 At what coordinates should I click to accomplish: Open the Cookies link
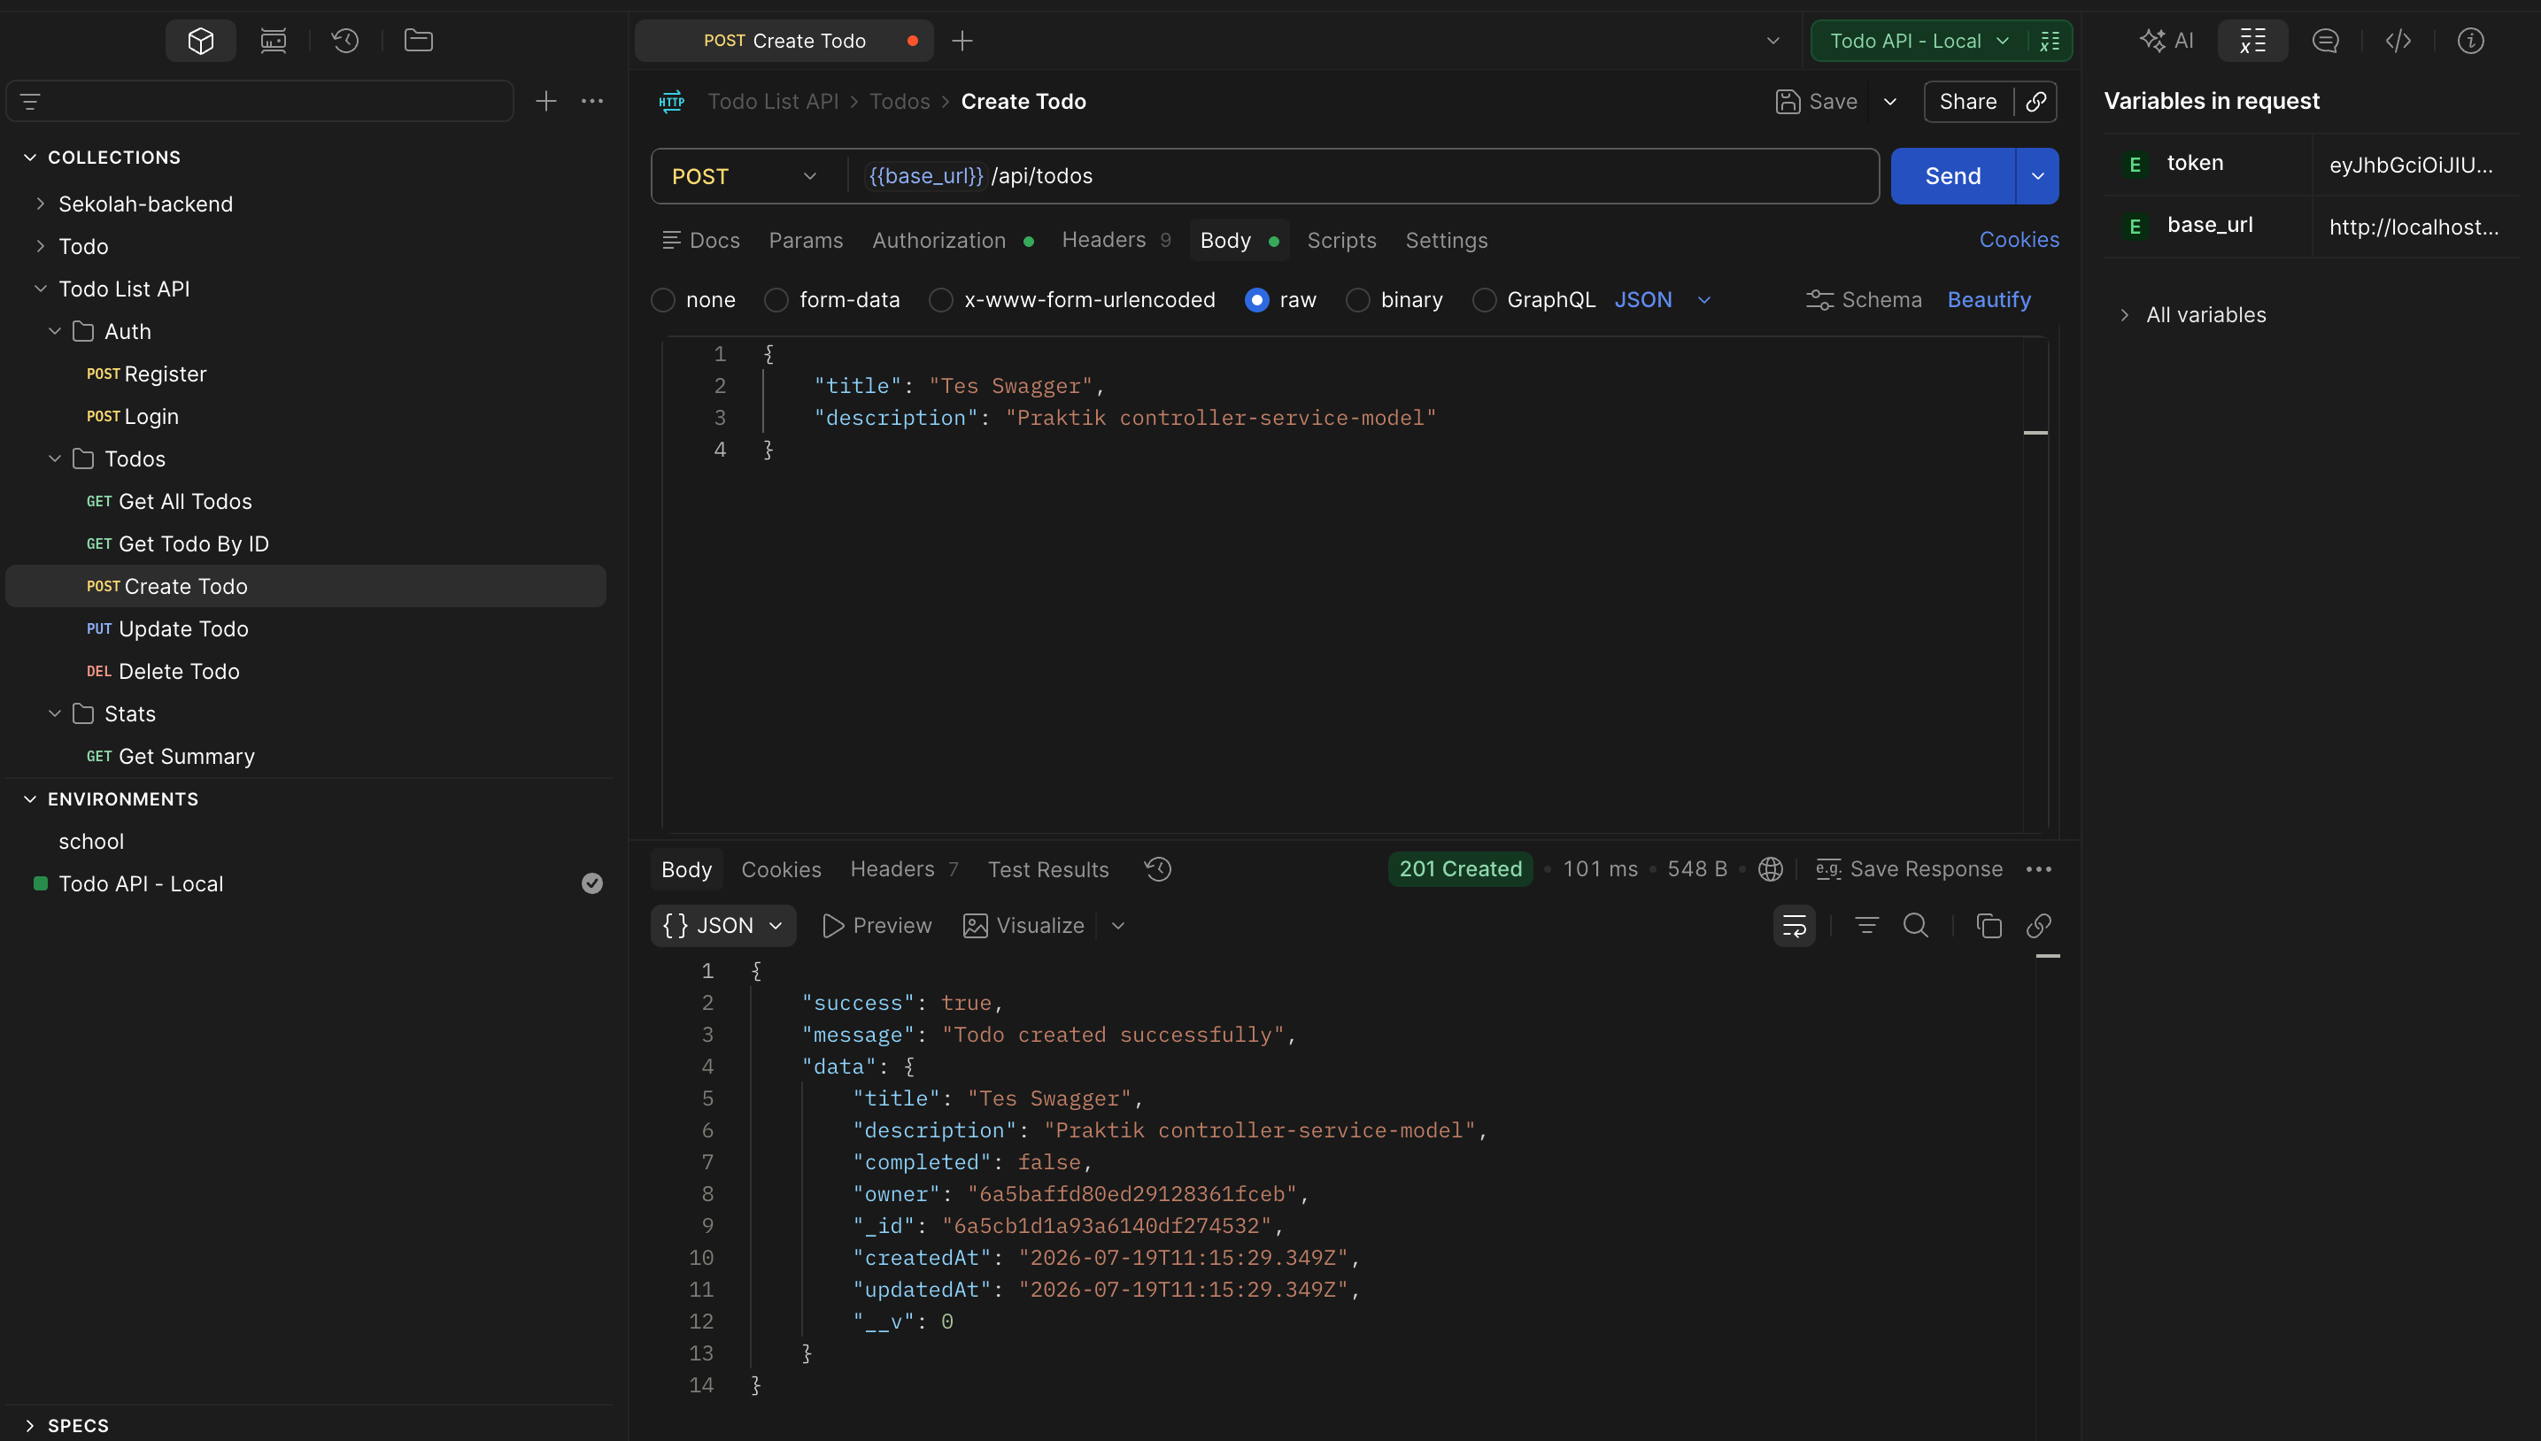[x=2019, y=241]
